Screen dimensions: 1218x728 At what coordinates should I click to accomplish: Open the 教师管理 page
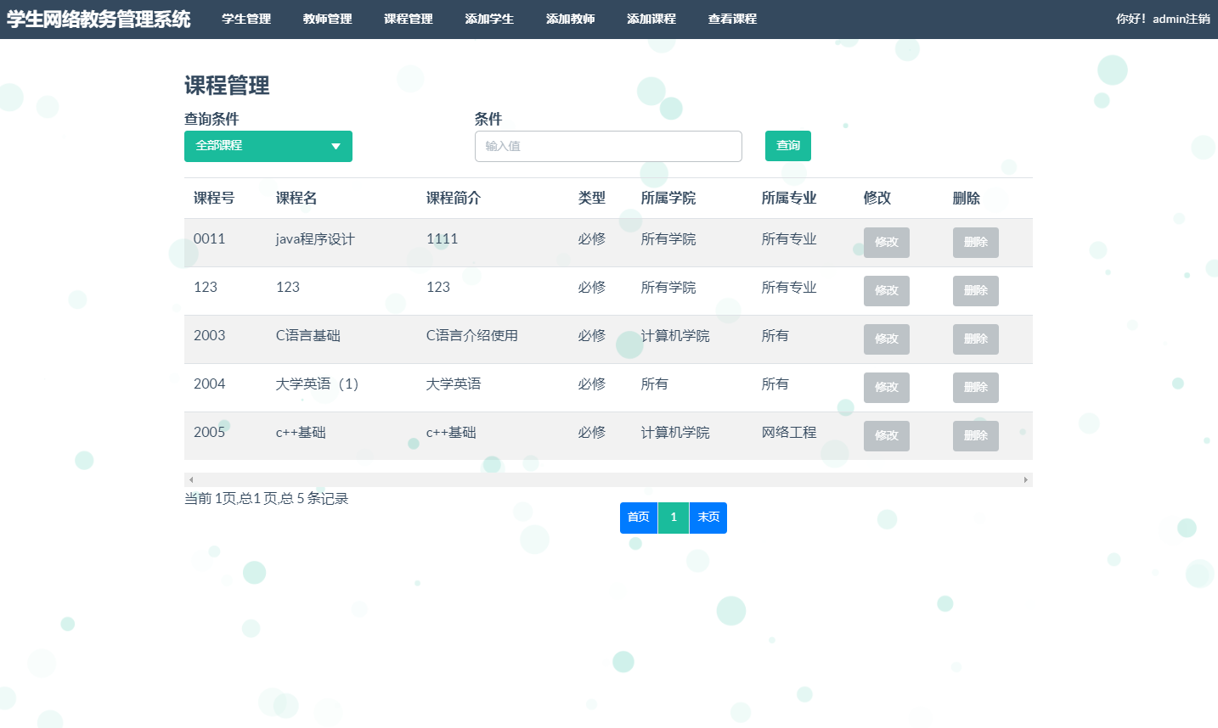327,18
